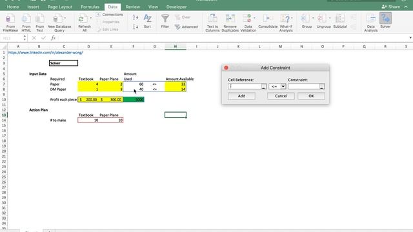Expand Ungroup dropdown arrow
The image size is (413, 232).
pyautogui.click(x=330, y=18)
